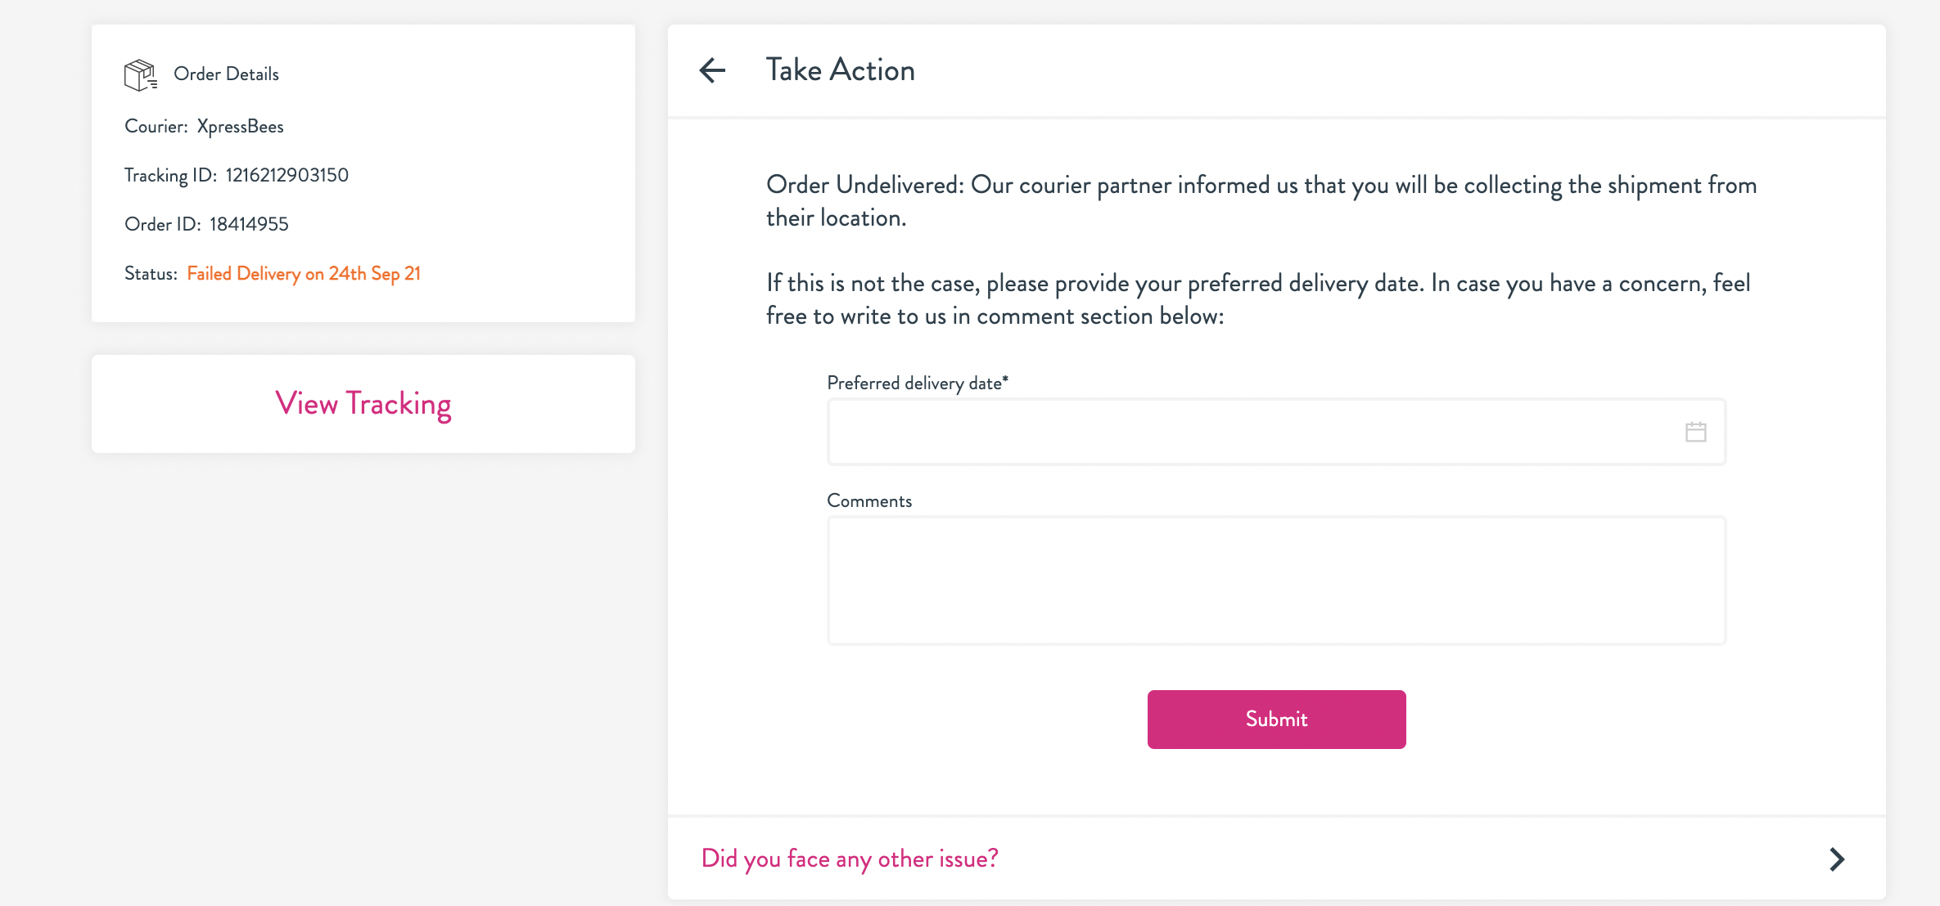Click the back arrow beside Take Action
The width and height of the screenshot is (1940, 906).
pos(712,70)
